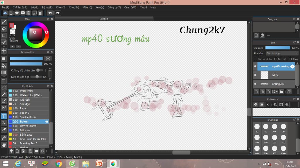Screen dimensions: 300x168
Task: Open the Tệp(F) menu
Action: coord(6,7)
